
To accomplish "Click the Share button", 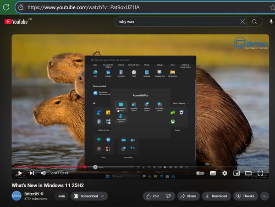I will click(x=188, y=196).
